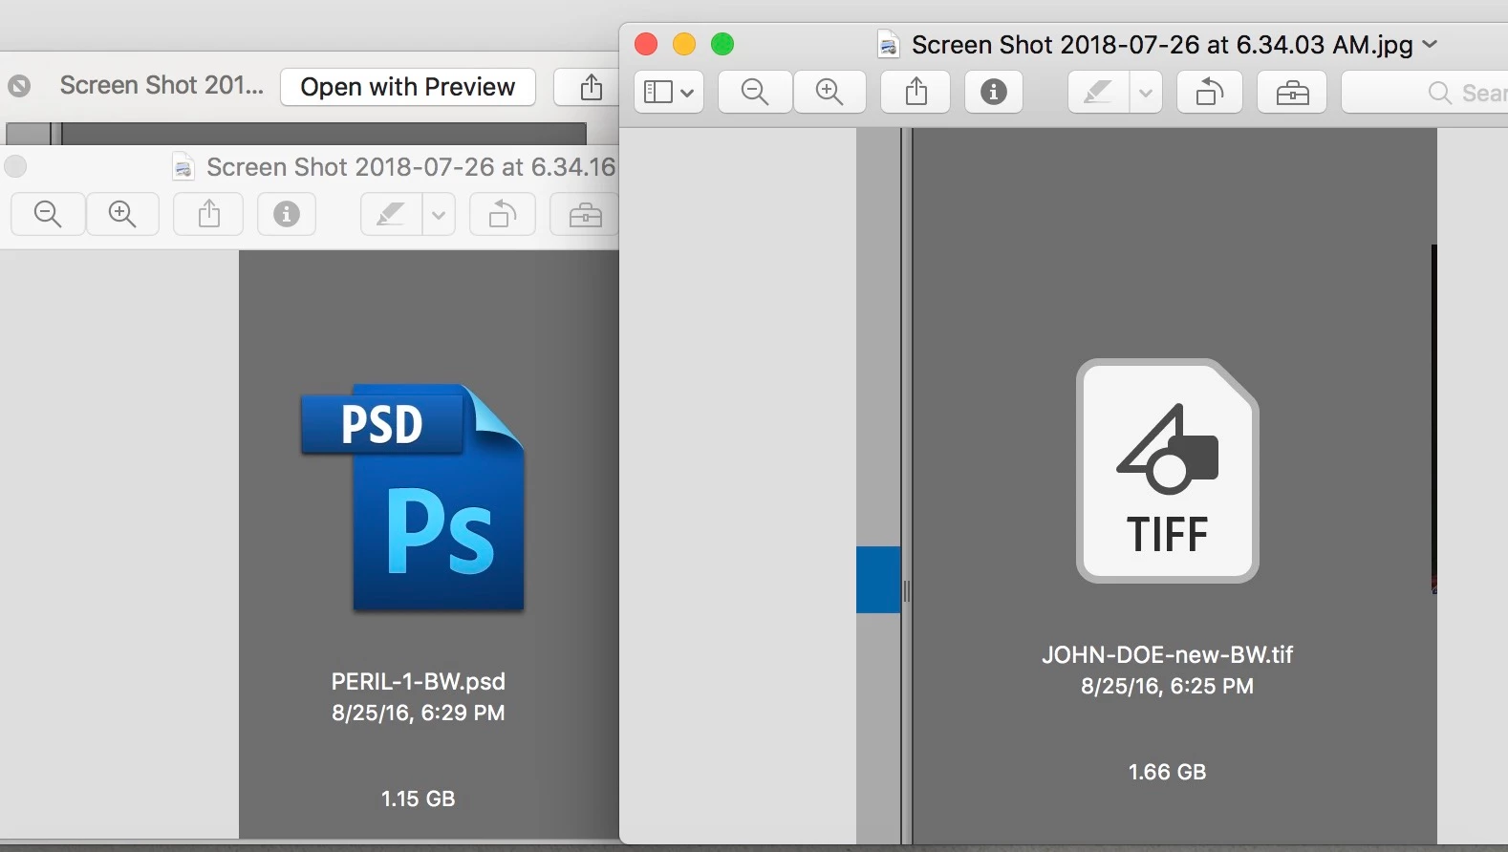Highlight tool in the 6.34.16 Preview window
Screen dimensions: 1508x852
coord(391,214)
